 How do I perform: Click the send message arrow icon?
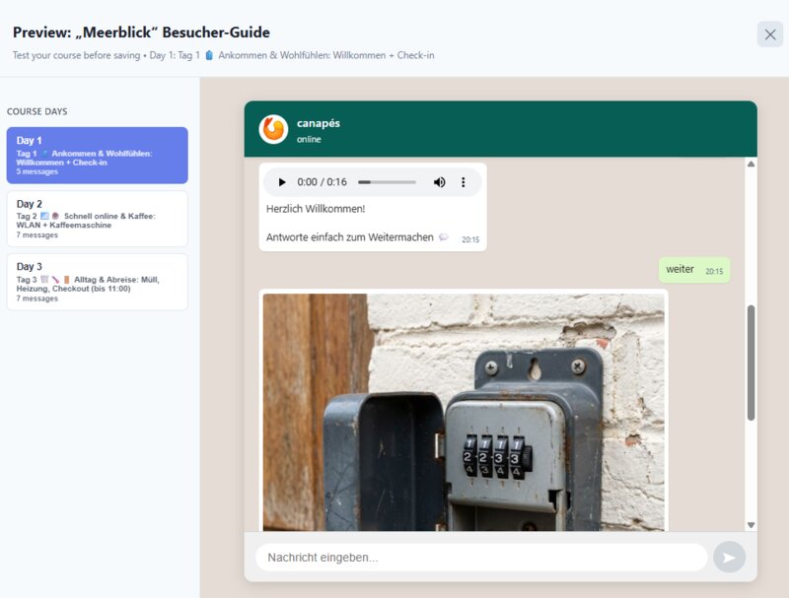point(729,556)
